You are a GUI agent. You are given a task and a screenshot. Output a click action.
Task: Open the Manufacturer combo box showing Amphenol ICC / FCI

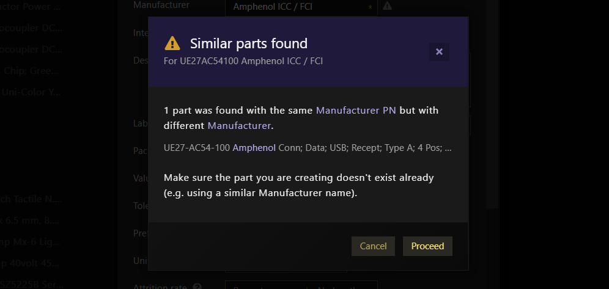tap(301, 7)
